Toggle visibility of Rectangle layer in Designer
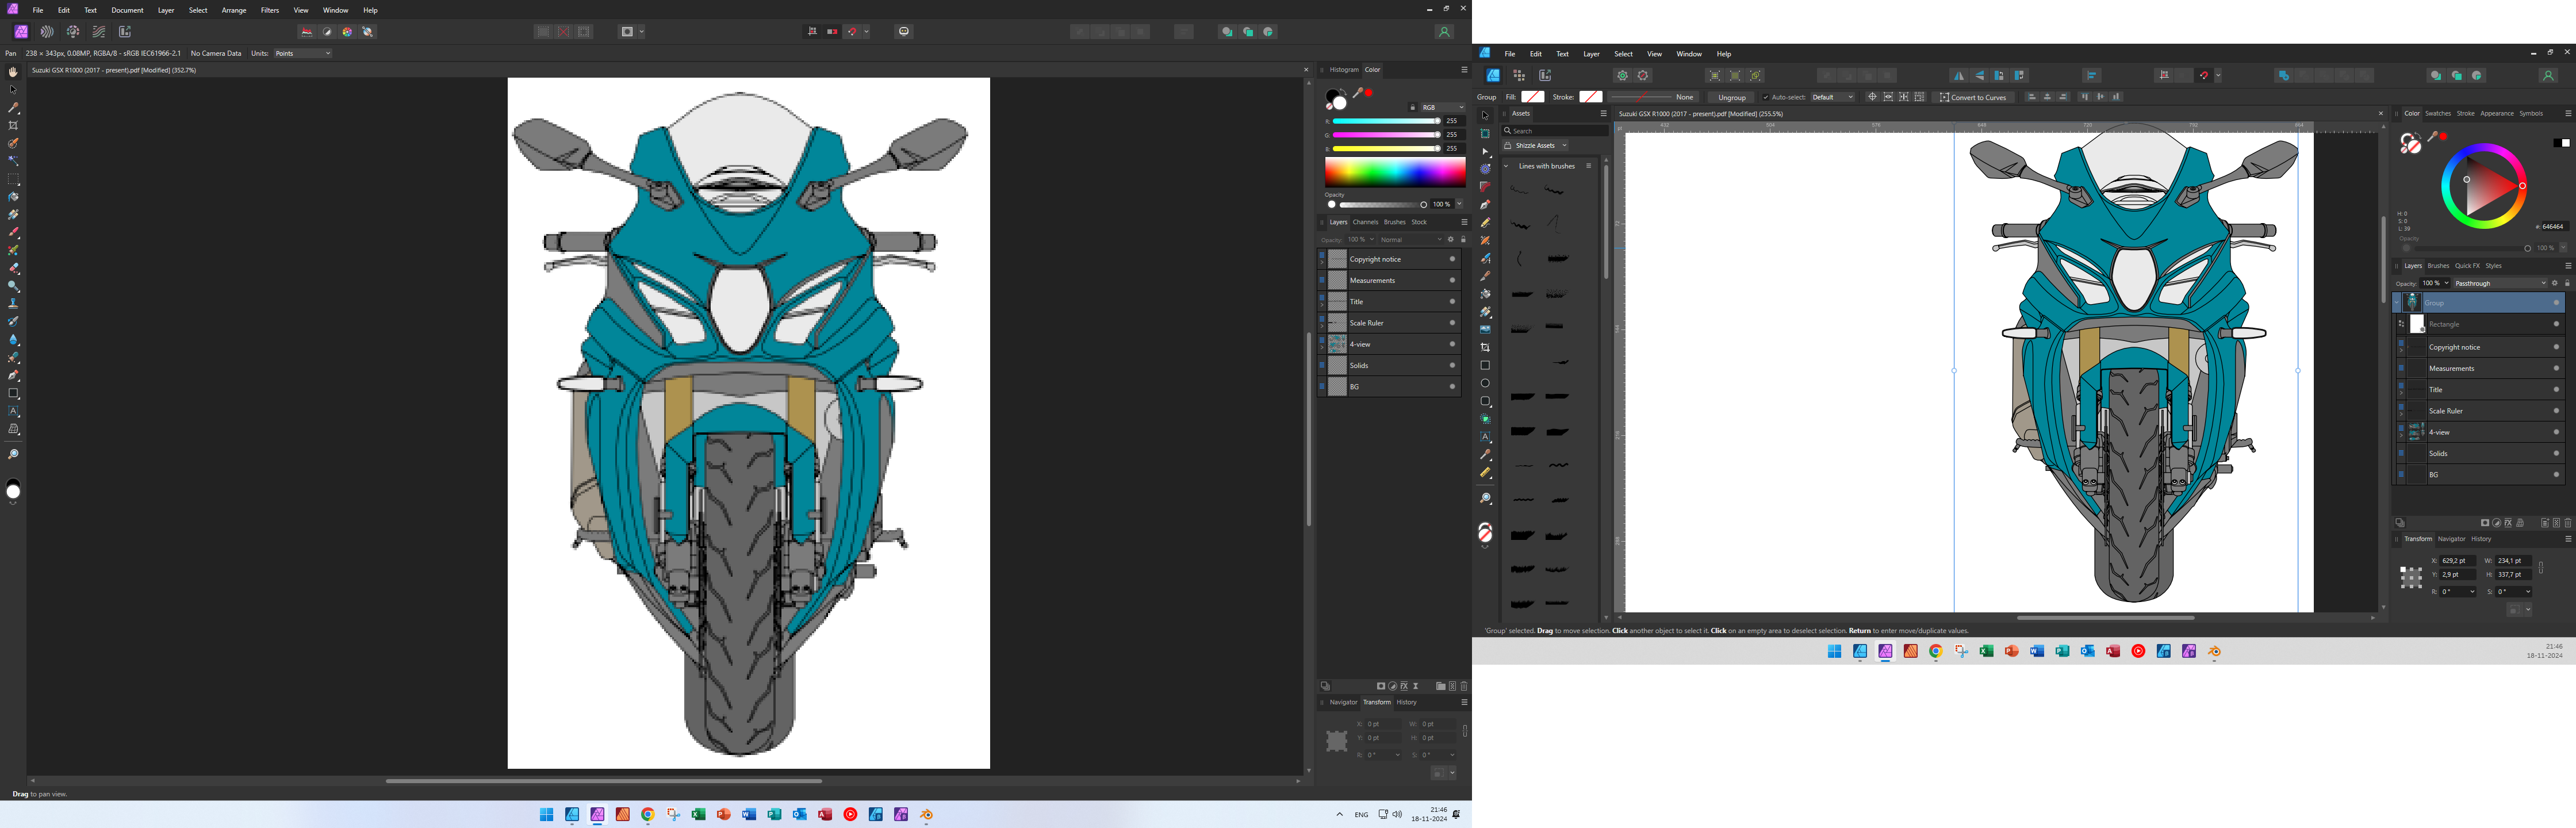The image size is (2576, 828). tap(2556, 324)
